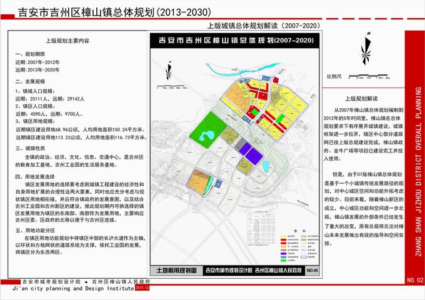Click the dashed blue outline symbol in the legend
The height and width of the screenshot is (300, 425).
(304, 257)
